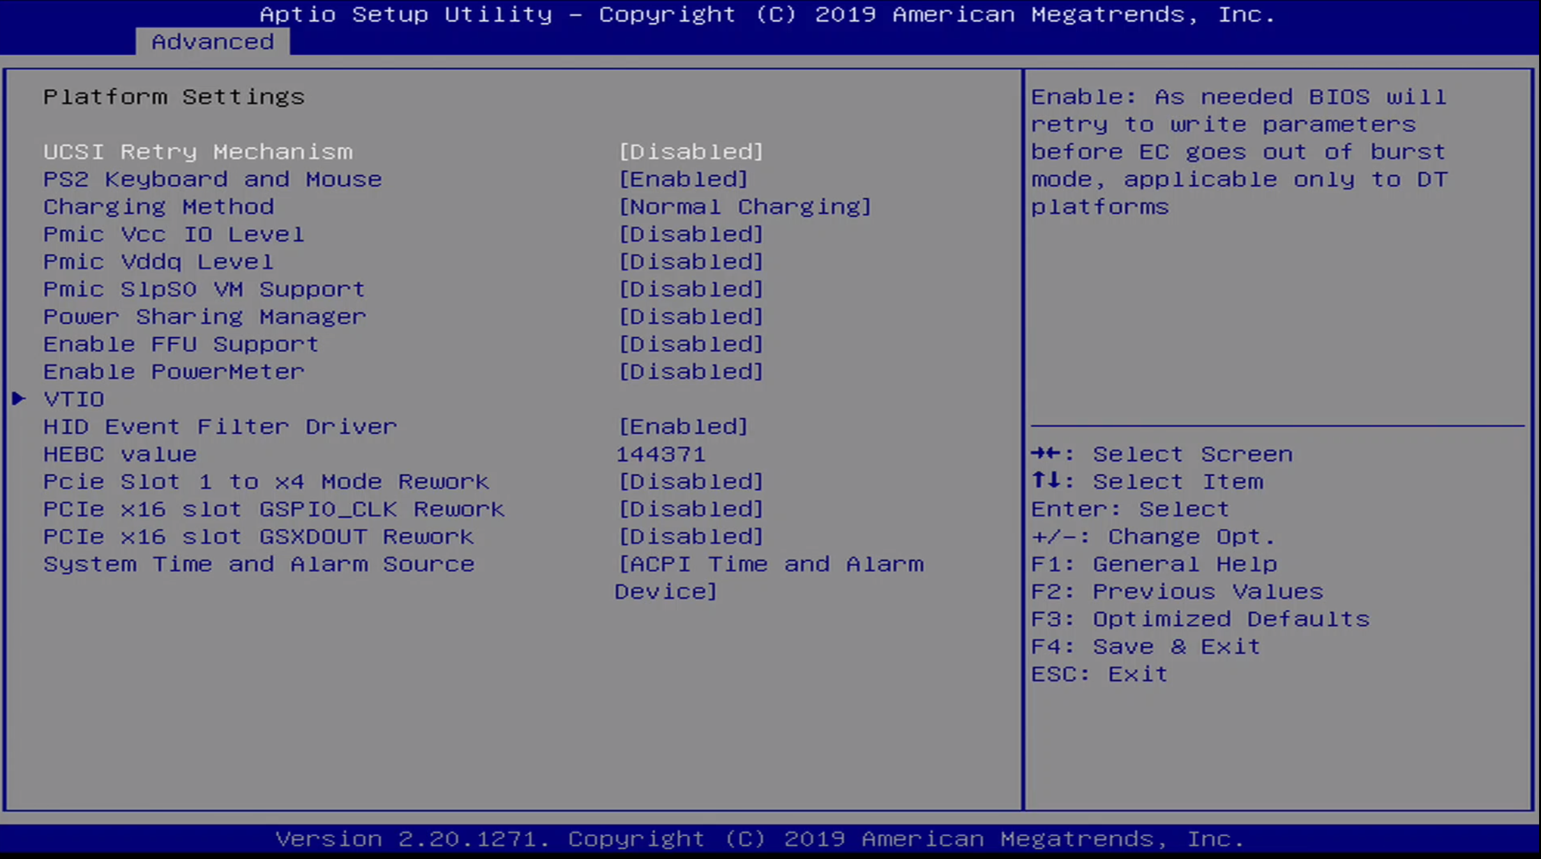Open the Normal Charging option list
Image resolution: width=1541 pixels, height=859 pixels.
pyautogui.click(x=745, y=207)
